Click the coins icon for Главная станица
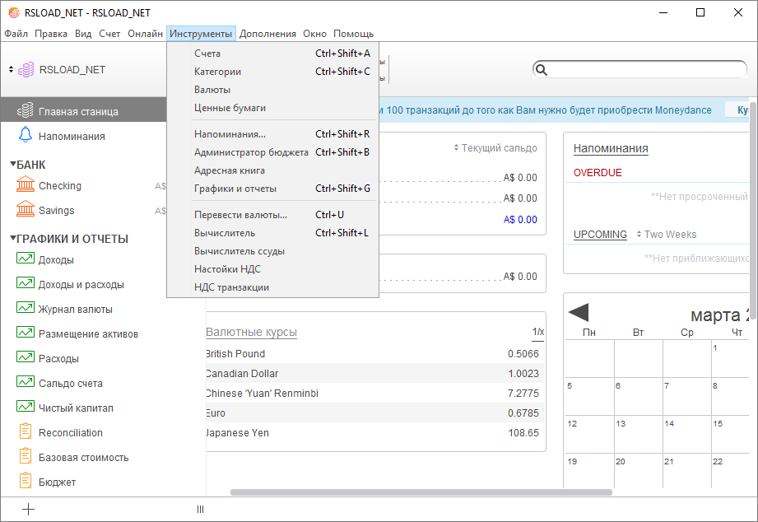 (x=26, y=111)
